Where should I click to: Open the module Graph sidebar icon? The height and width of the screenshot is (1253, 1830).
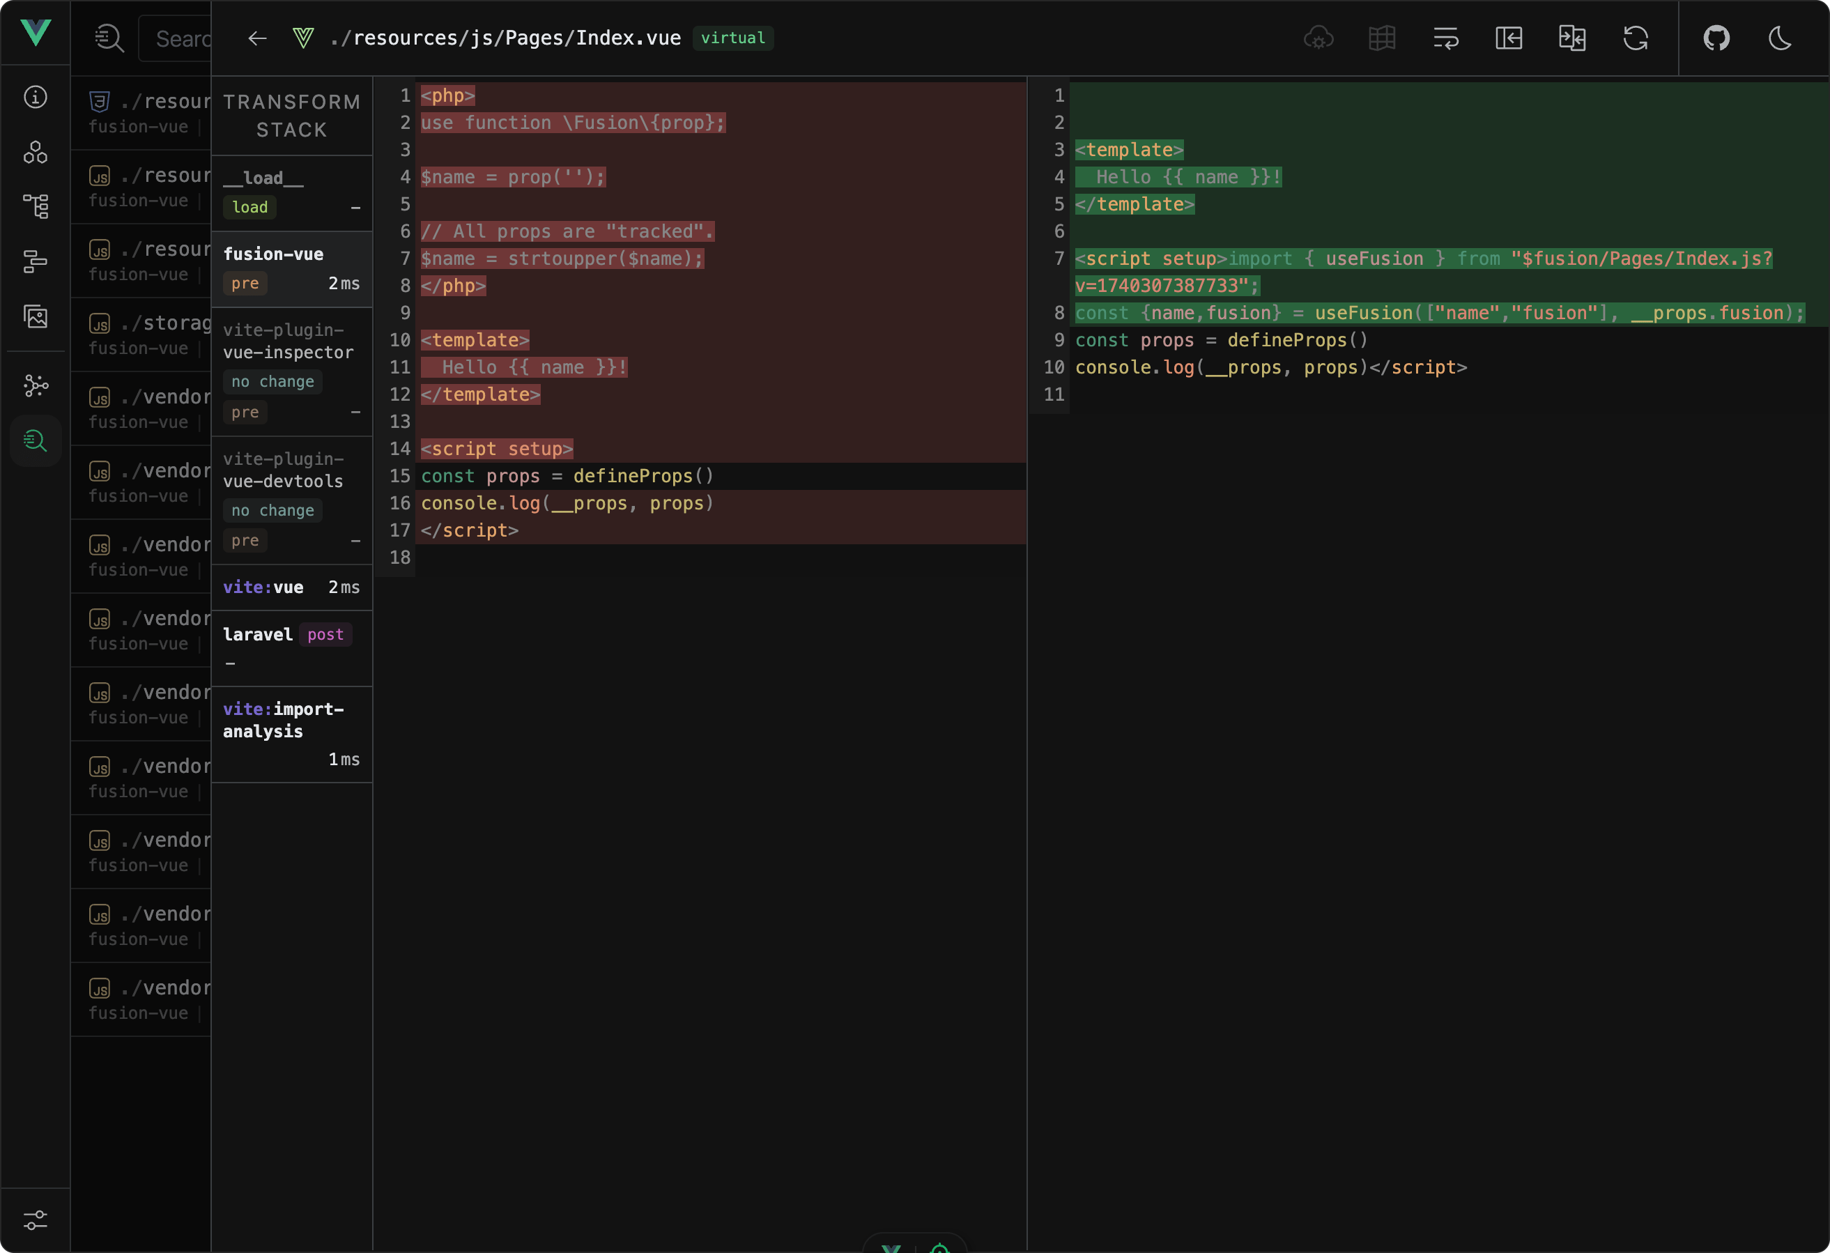click(x=36, y=385)
